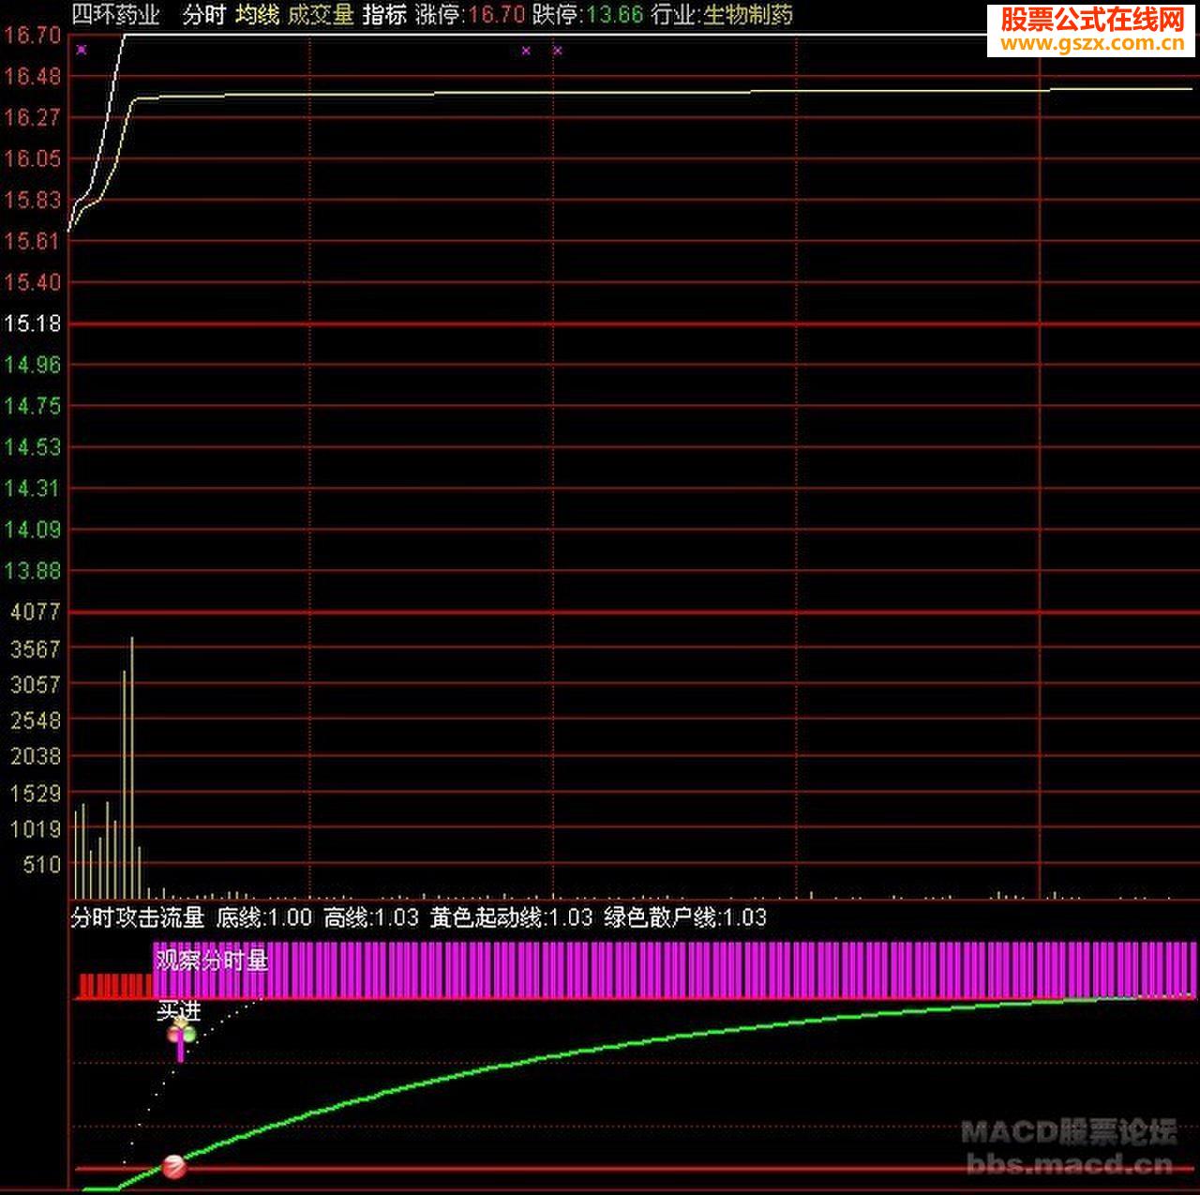Click the 3567 volume axis label

pyautogui.click(x=35, y=649)
